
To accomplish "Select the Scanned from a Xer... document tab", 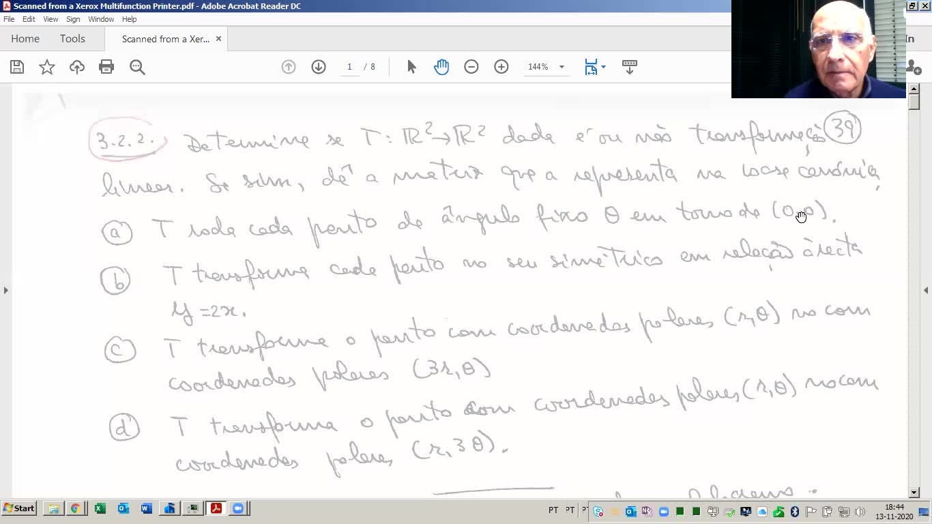I will [166, 39].
